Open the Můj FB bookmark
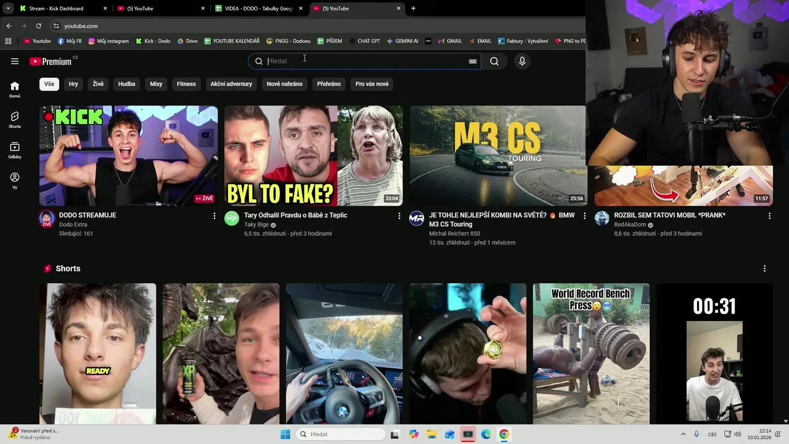This screenshot has height=444, width=789. (x=70, y=41)
